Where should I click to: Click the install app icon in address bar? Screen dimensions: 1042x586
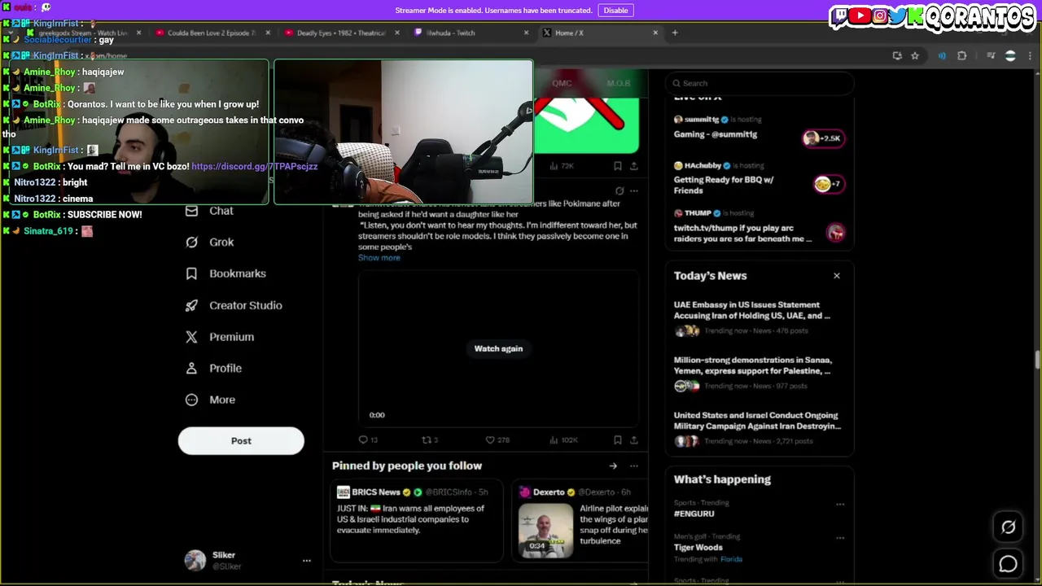click(897, 56)
